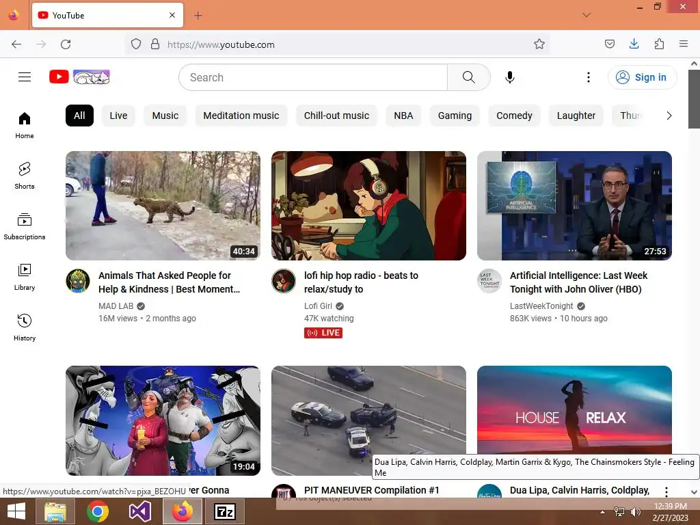
Task: Open the Firefox extensions puzzle icon
Action: 659,44
